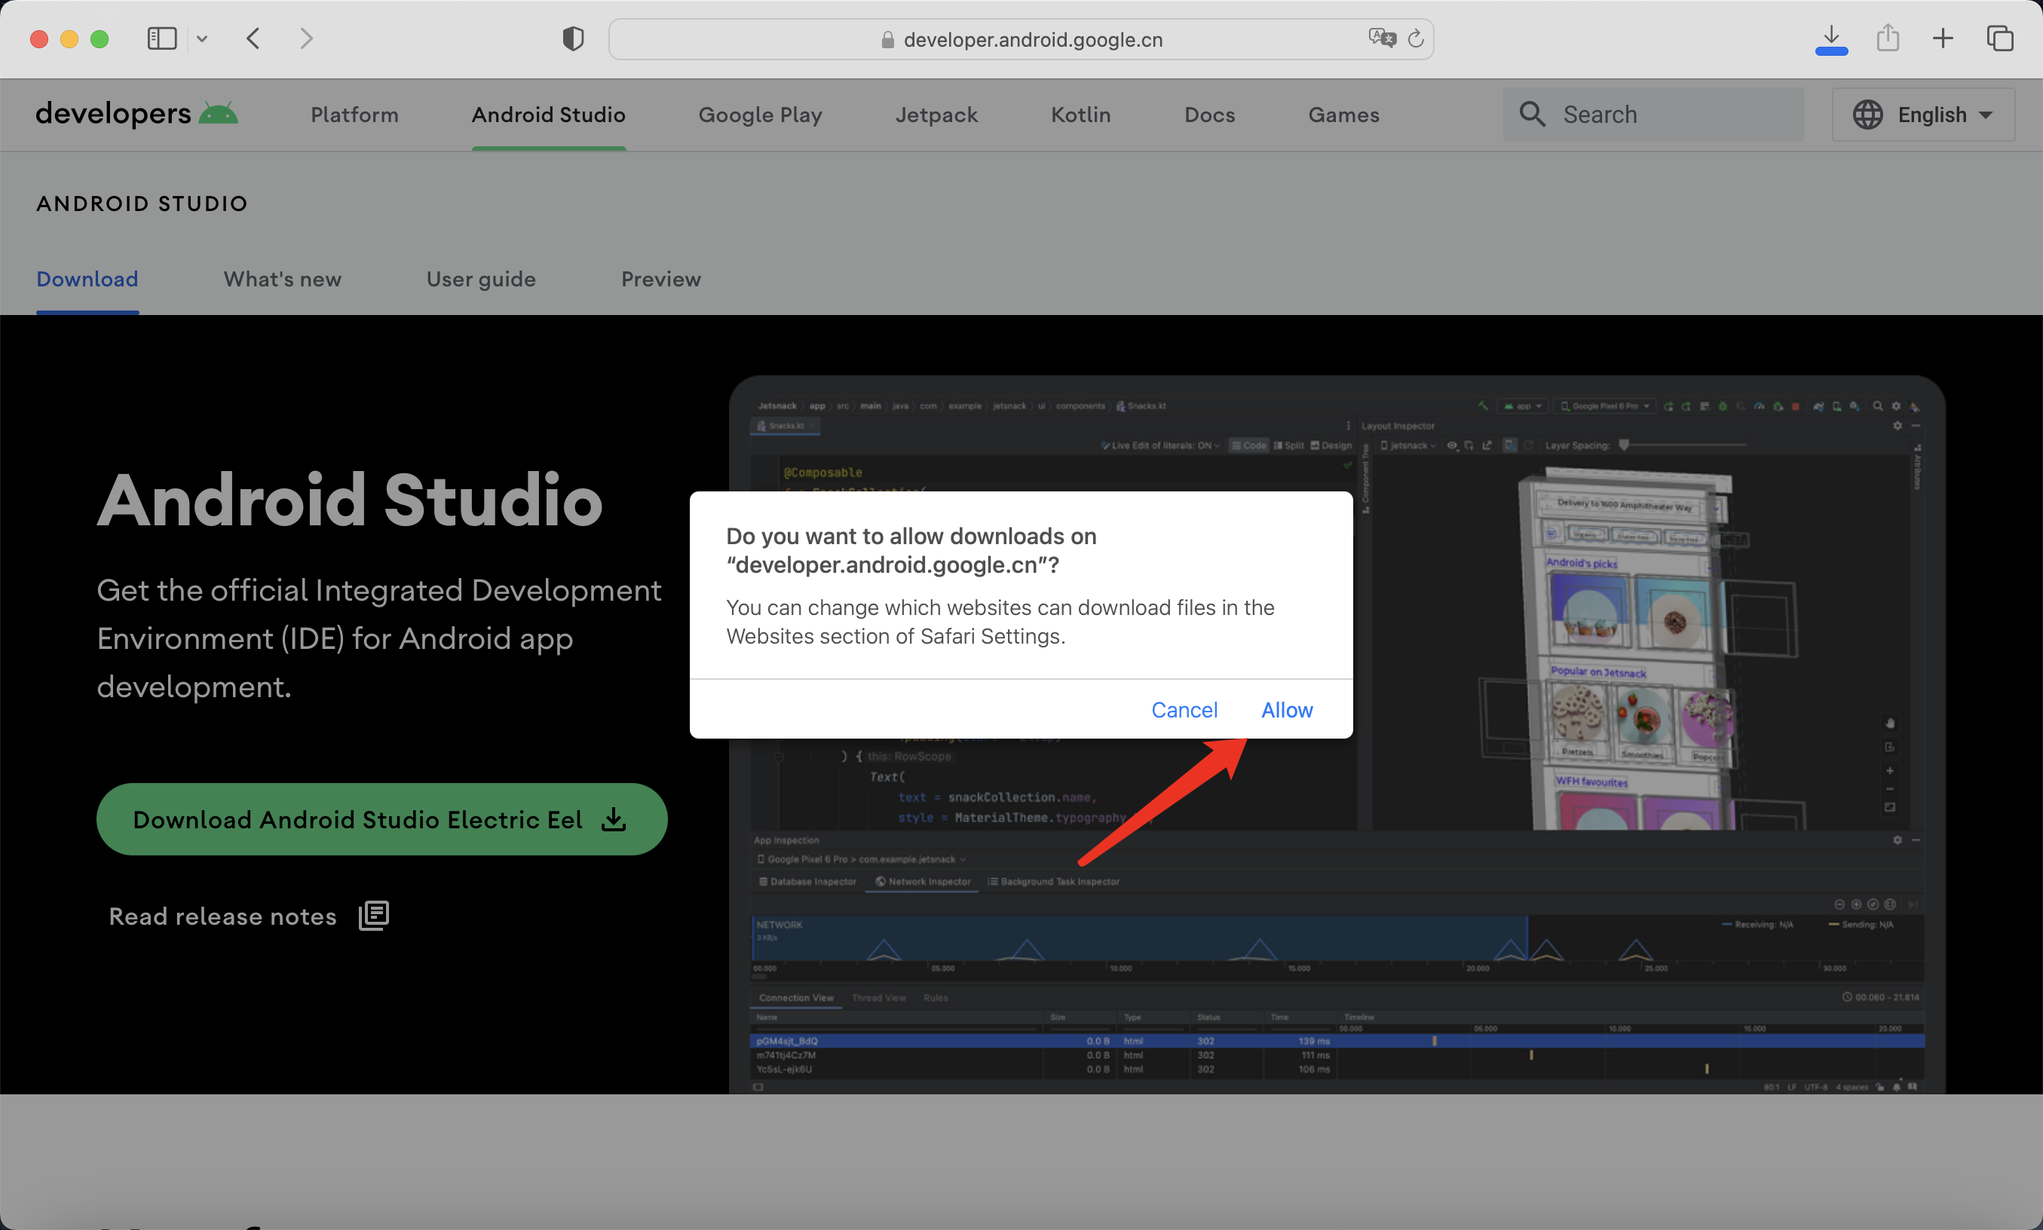Viewport: 2043px width, 1230px height.
Task: Show the tab overview icon
Action: coord(2000,38)
